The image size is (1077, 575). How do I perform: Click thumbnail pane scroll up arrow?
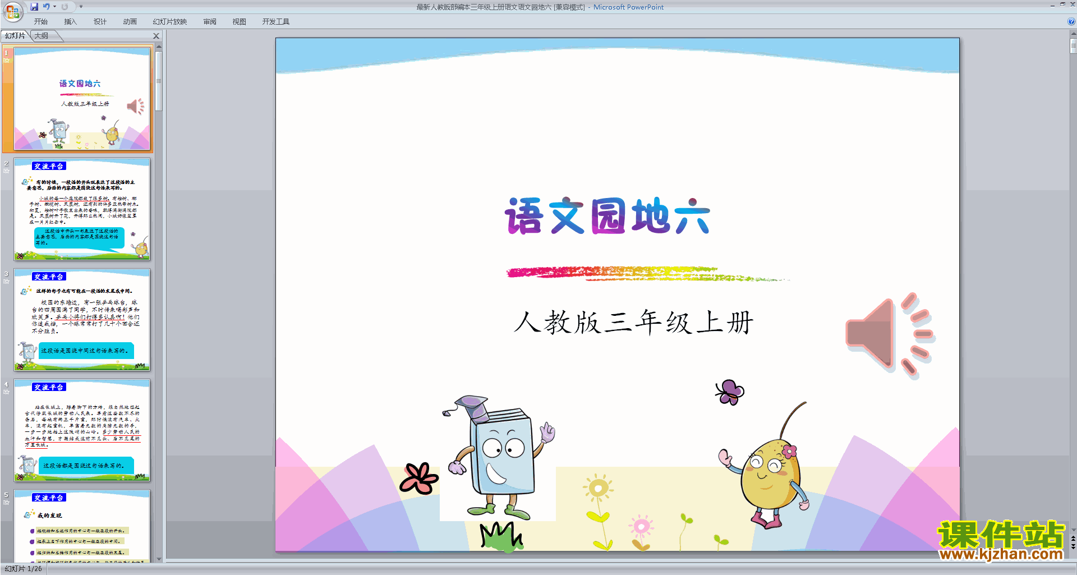click(159, 47)
